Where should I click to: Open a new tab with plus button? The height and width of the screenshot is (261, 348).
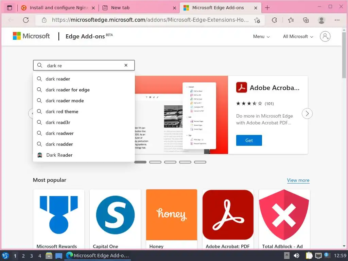coord(267,8)
